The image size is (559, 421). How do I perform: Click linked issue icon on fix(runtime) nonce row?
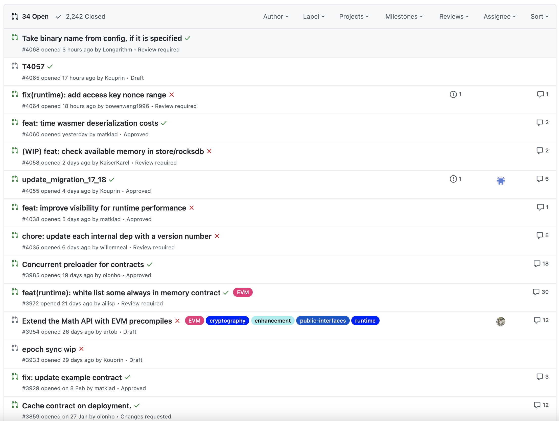pyautogui.click(x=453, y=94)
